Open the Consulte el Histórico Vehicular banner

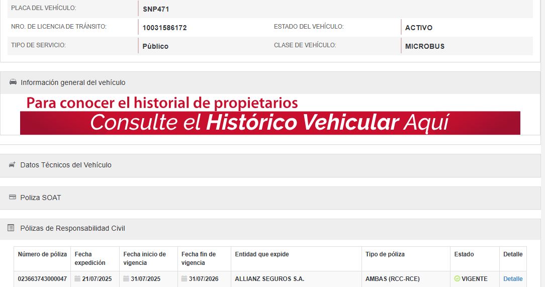pyautogui.click(x=270, y=123)
